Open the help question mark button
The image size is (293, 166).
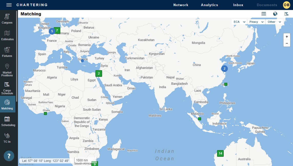(x=8, y=156)
